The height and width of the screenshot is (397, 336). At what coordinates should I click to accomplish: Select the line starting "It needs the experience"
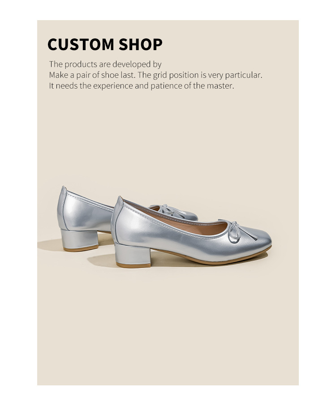(142, 86)
